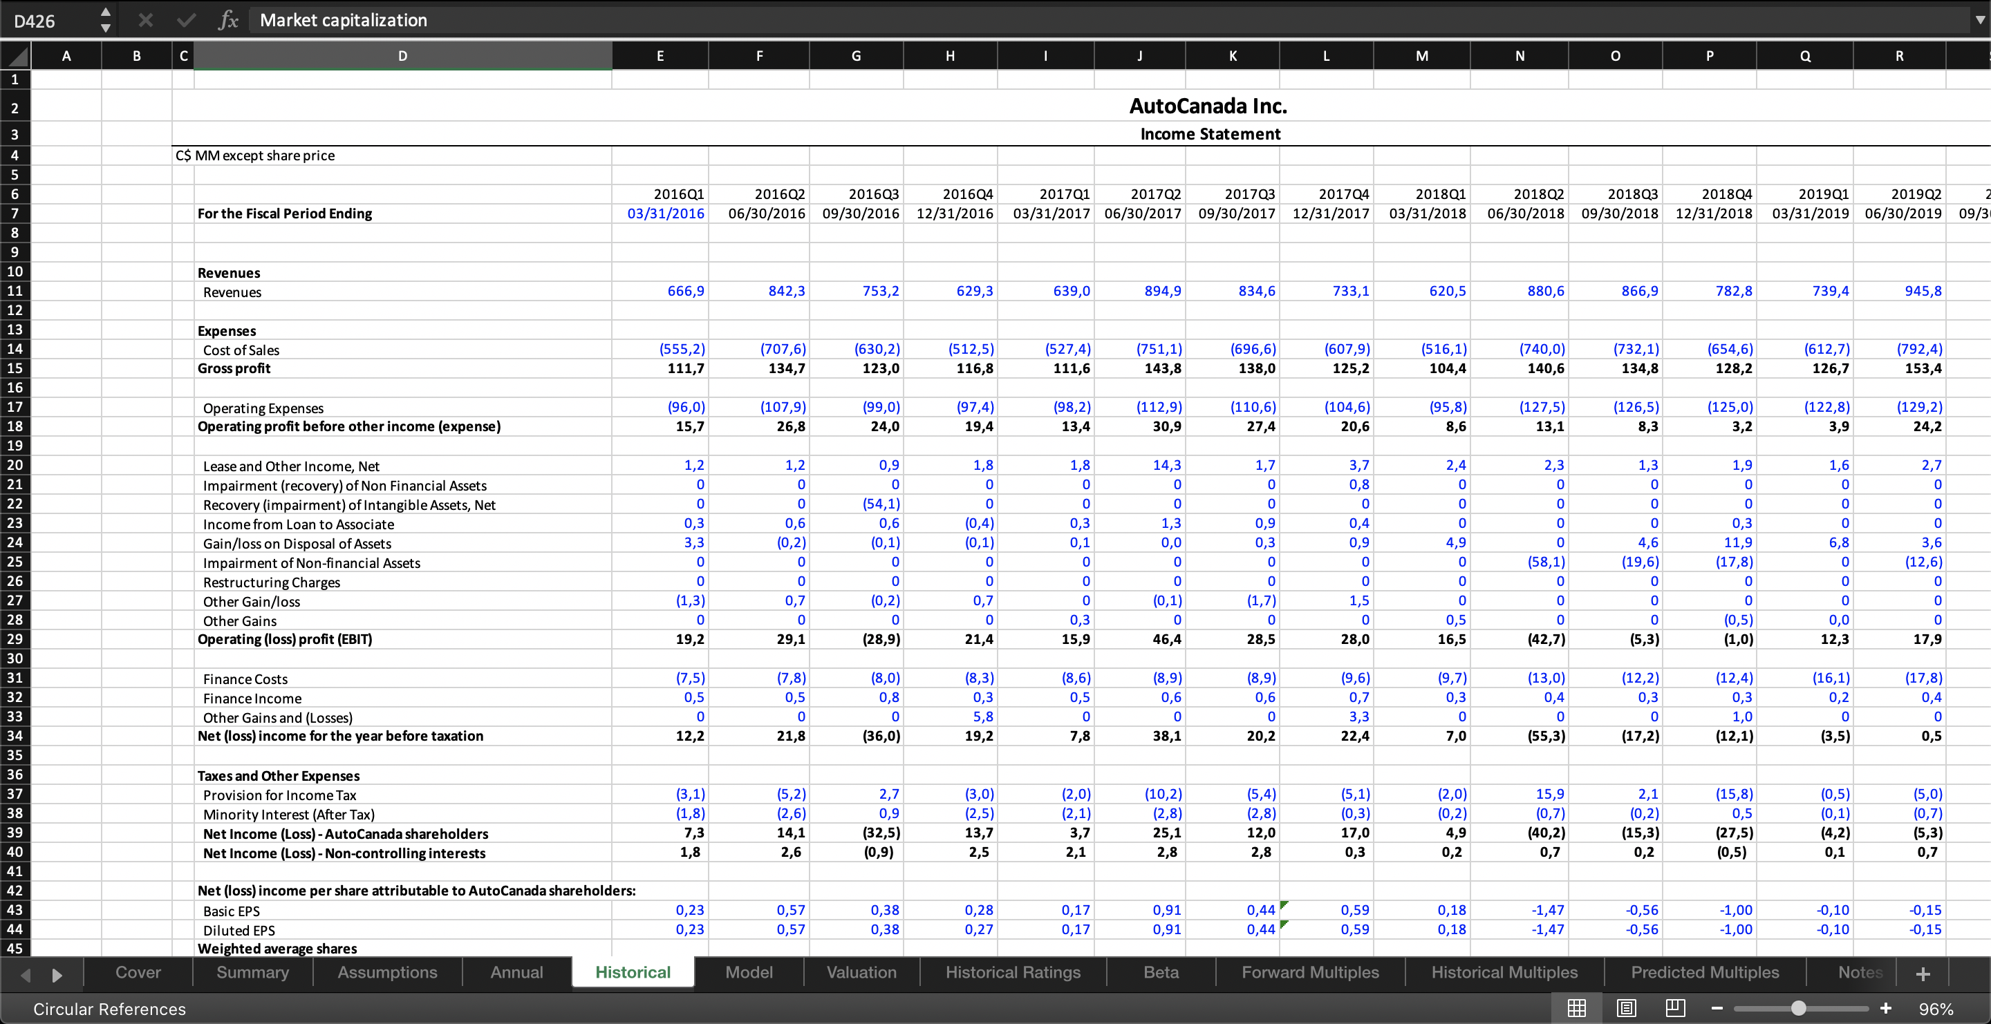Click 'Provision for Income Tax' label

[280, 795]
